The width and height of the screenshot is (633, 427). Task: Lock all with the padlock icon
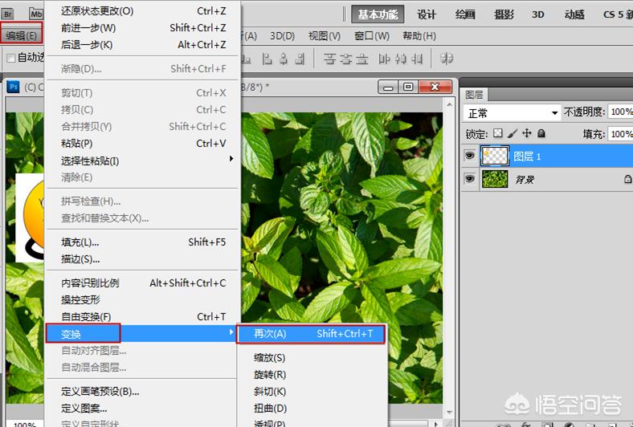tap(541, 133)
